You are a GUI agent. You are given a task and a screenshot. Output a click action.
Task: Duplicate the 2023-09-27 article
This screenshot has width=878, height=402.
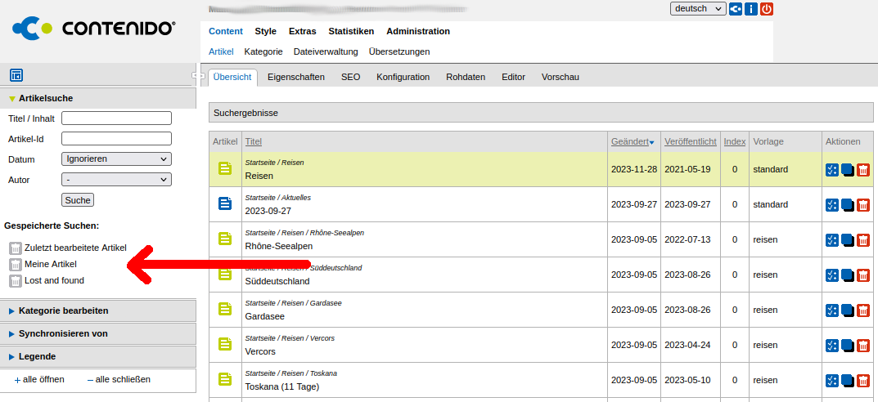[x=848, y=205]
